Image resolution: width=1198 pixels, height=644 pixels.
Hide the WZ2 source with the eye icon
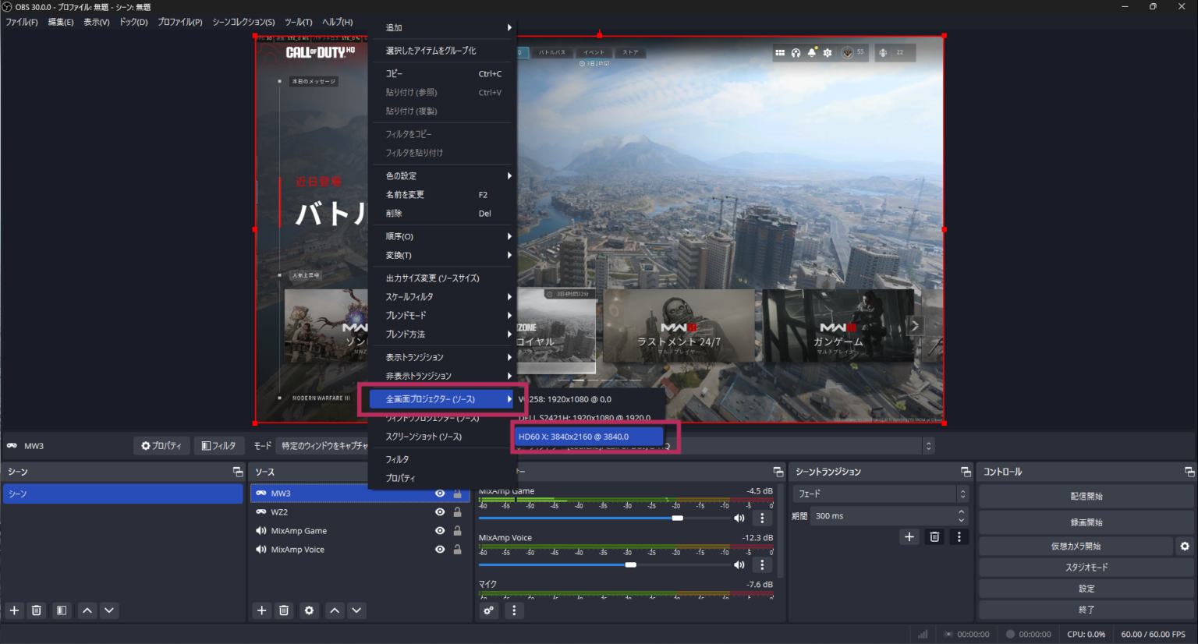(441, 511)
